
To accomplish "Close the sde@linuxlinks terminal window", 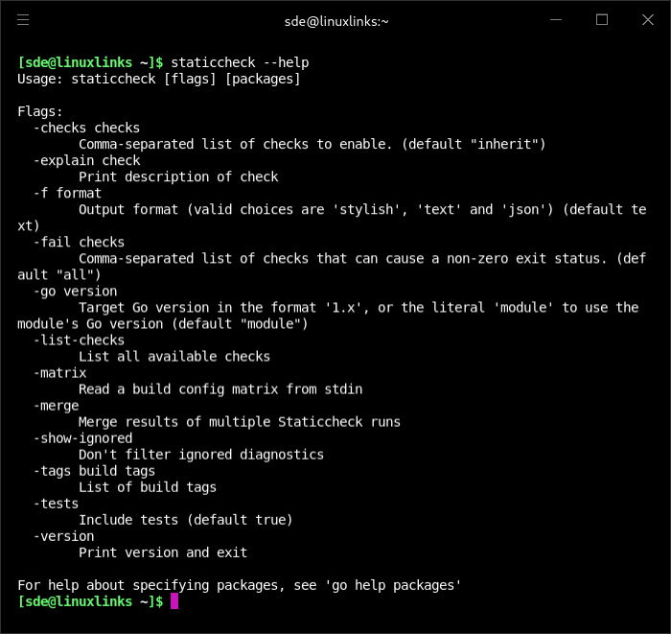I will (648, 20).
